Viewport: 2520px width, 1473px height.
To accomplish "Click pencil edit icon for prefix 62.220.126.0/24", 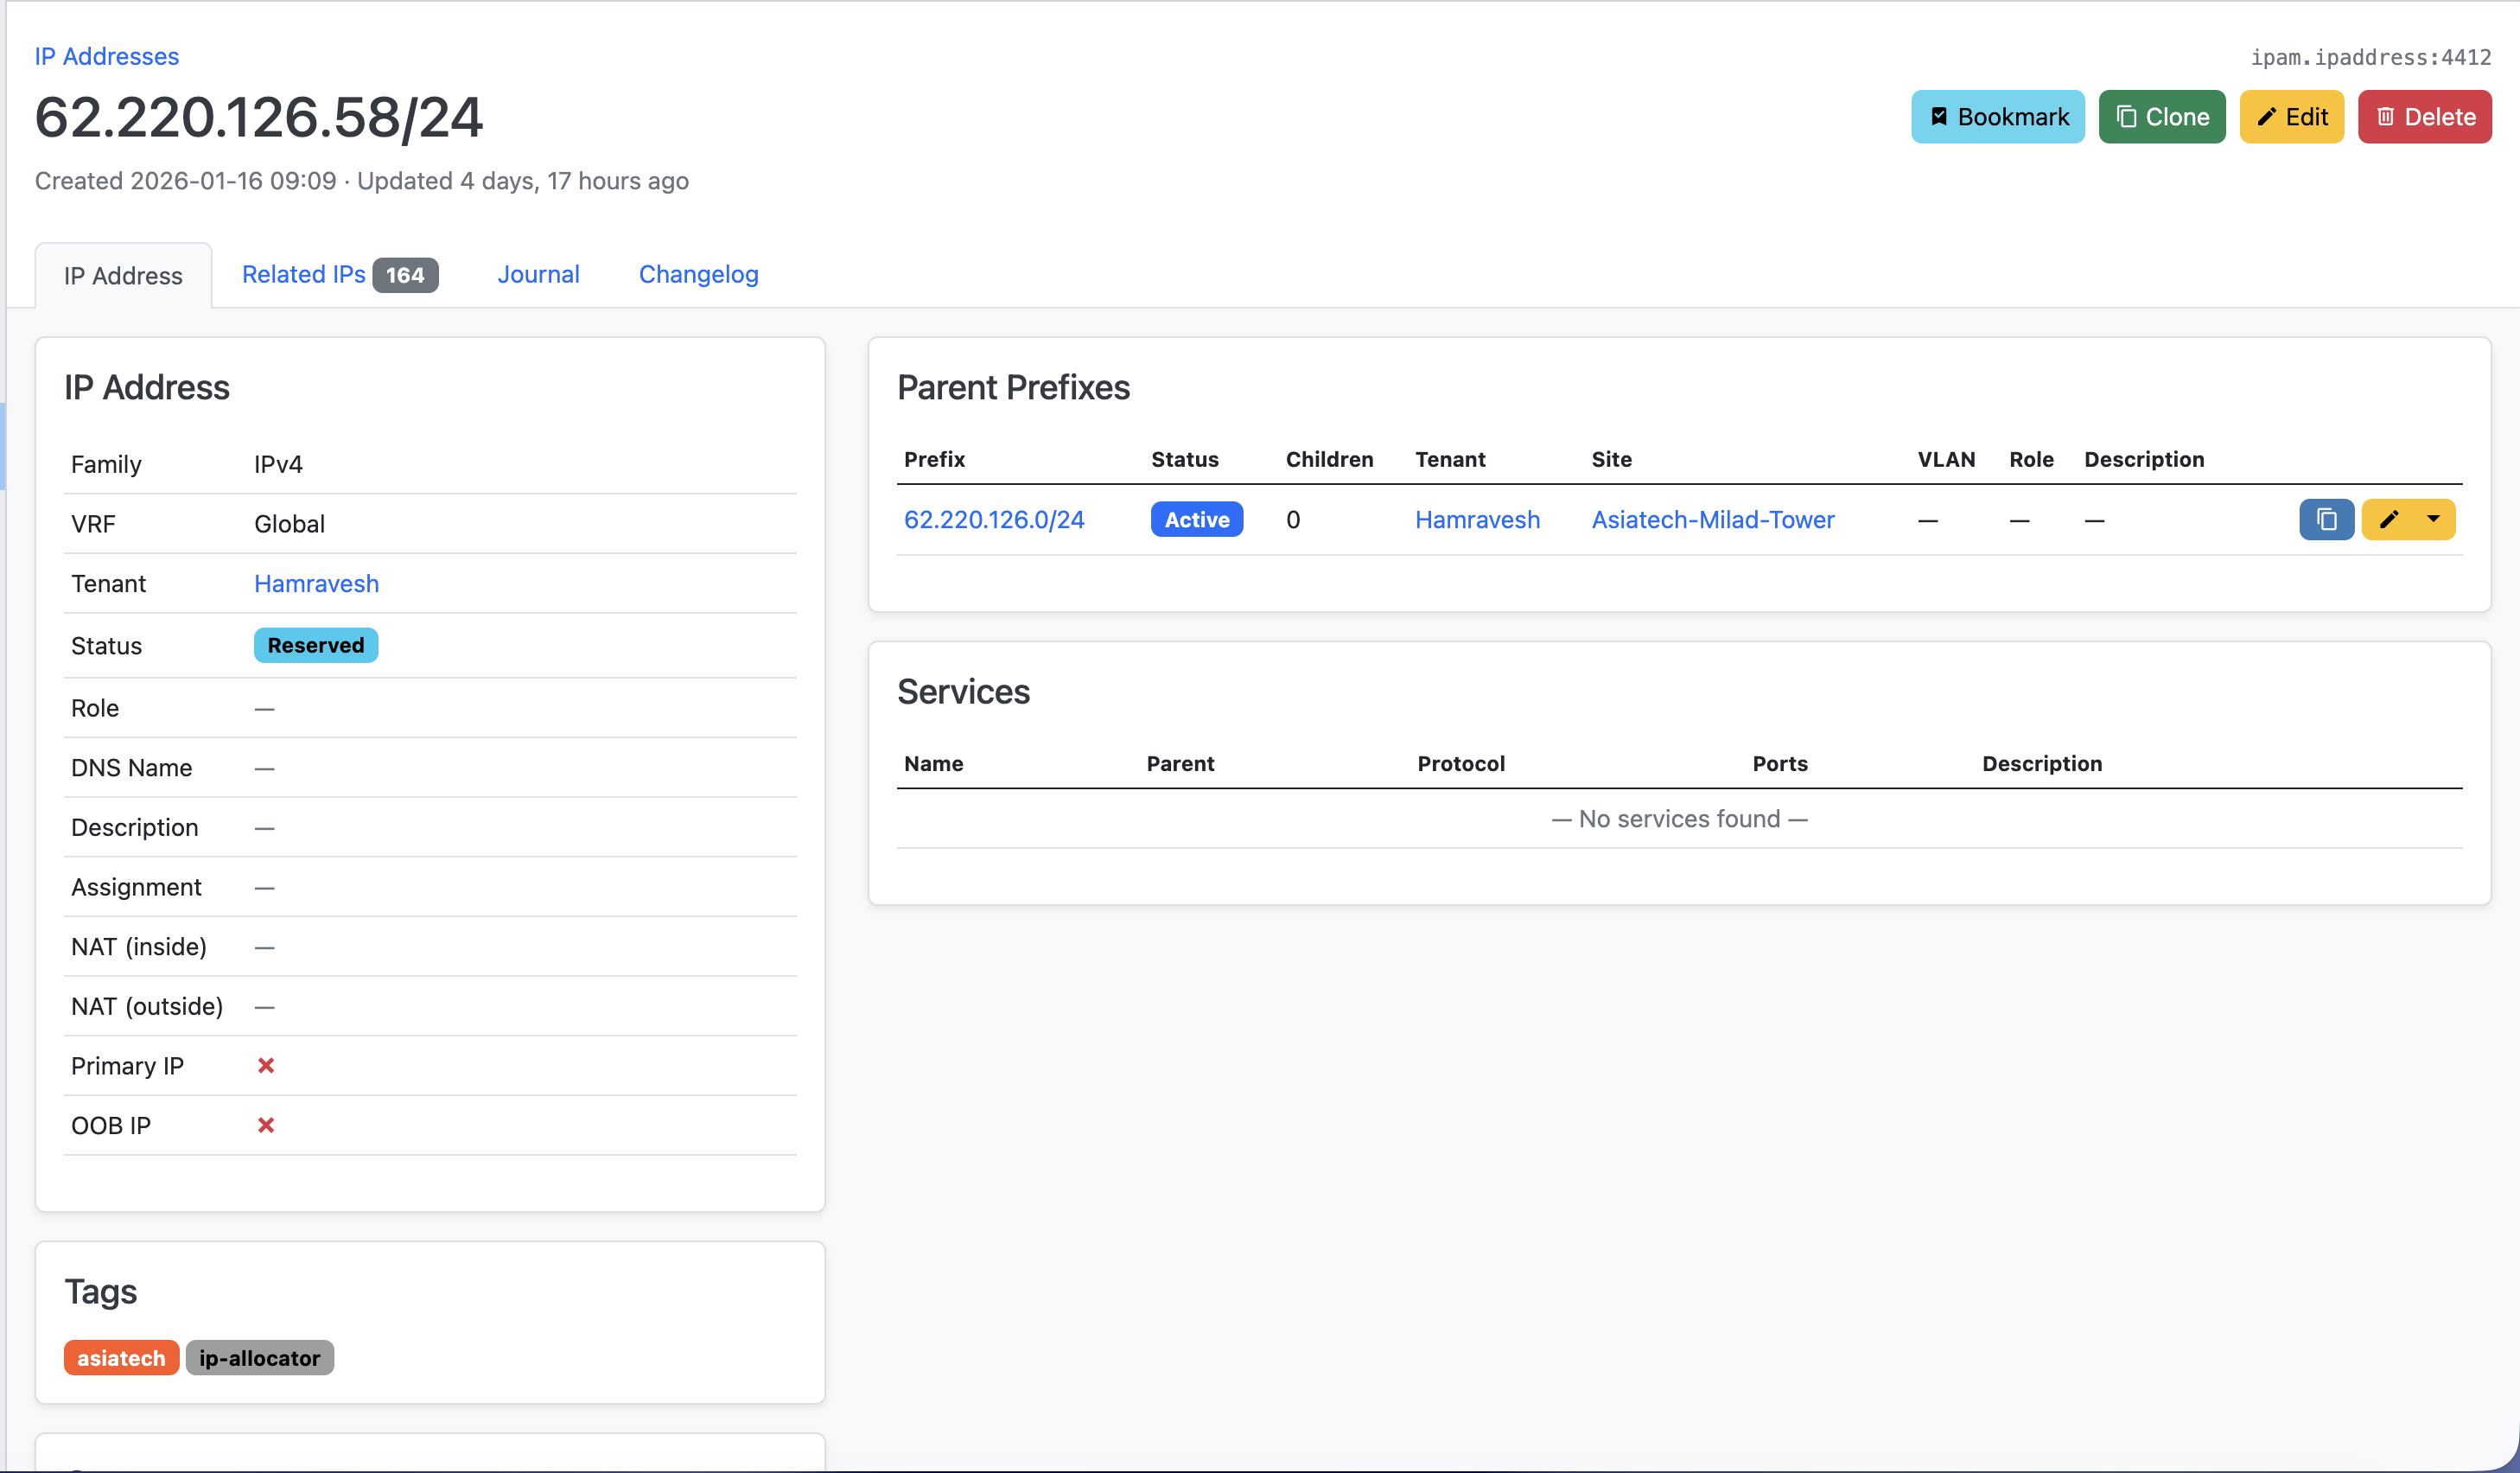I will click(x=2389, y=520).
